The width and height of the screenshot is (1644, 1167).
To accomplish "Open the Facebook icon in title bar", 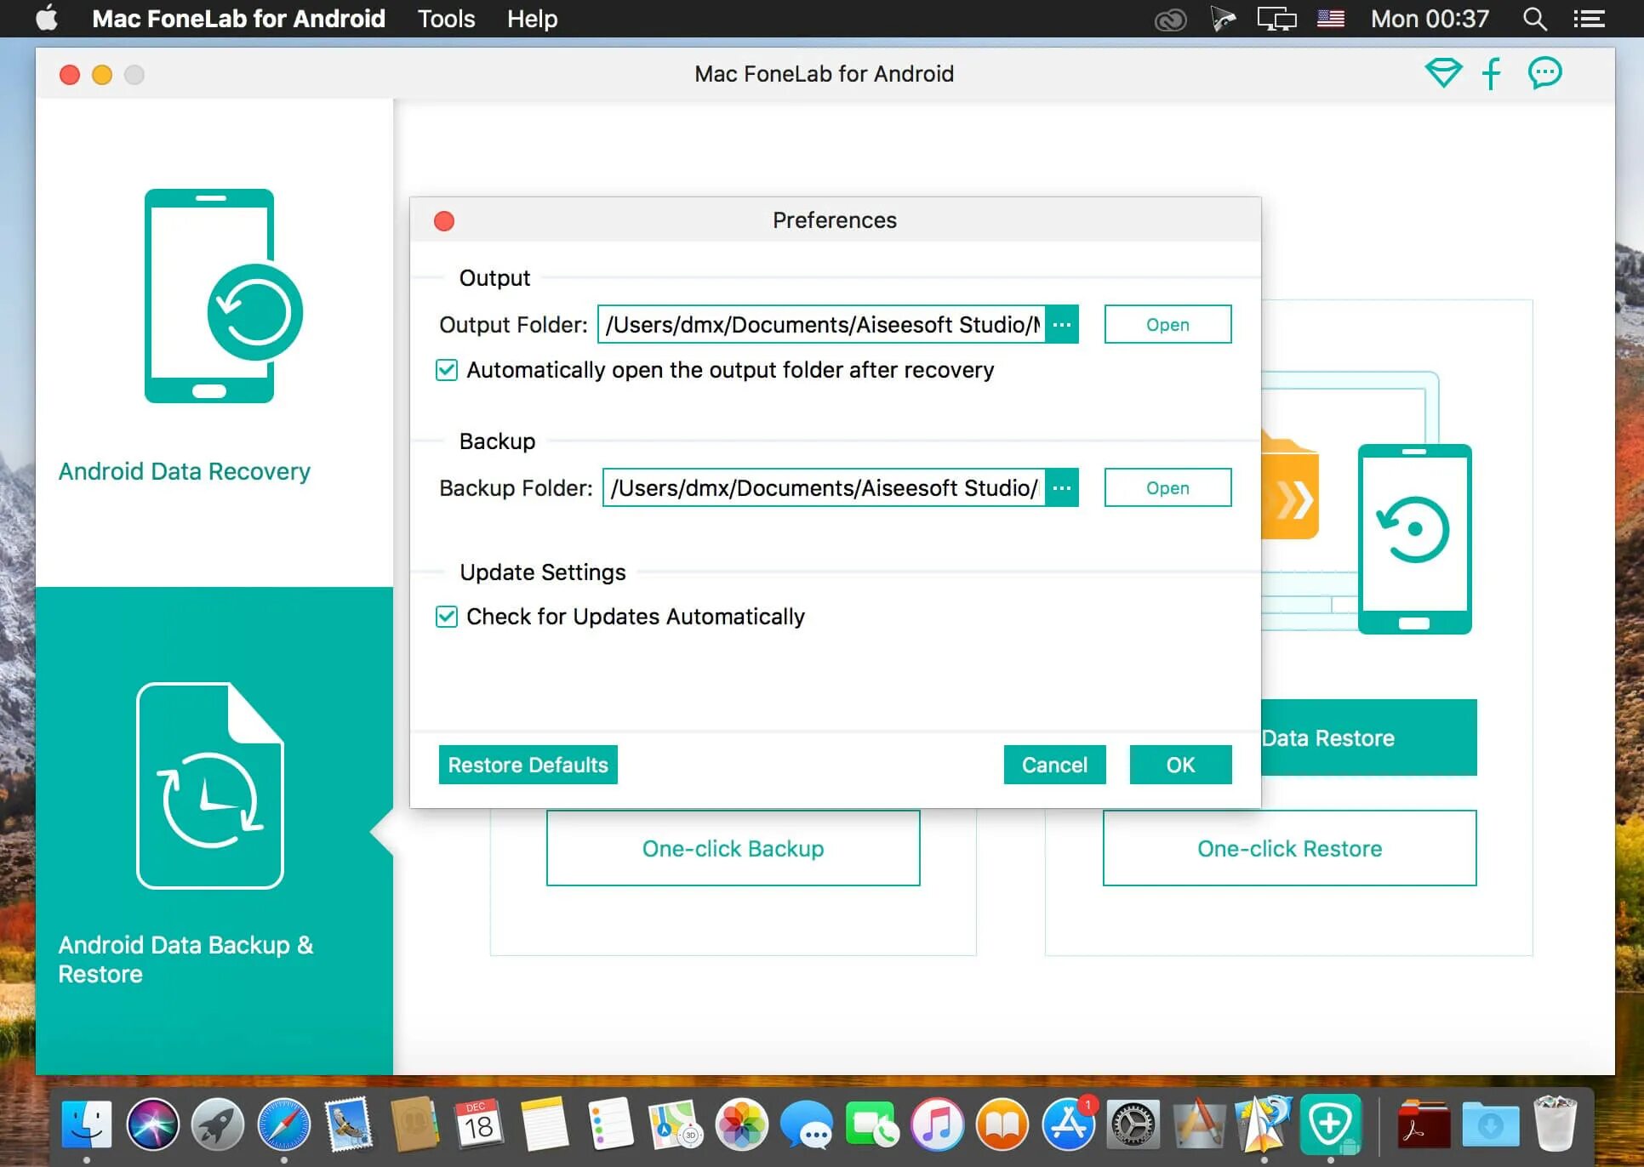I will [x=1492, y=73].
